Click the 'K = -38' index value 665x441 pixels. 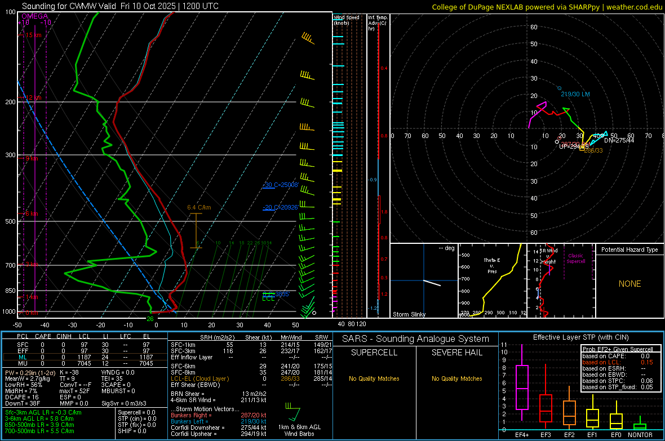tap(69, 373)
